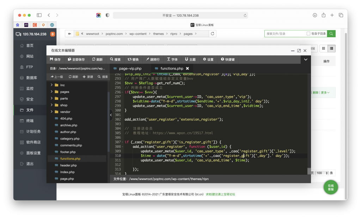361x218 pixels.
Task: Open the editor 设置 settings gear
Action: point(208,59)
